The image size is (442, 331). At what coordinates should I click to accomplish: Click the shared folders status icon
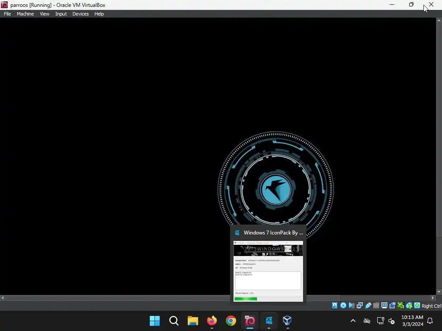[x=376, y=306]
